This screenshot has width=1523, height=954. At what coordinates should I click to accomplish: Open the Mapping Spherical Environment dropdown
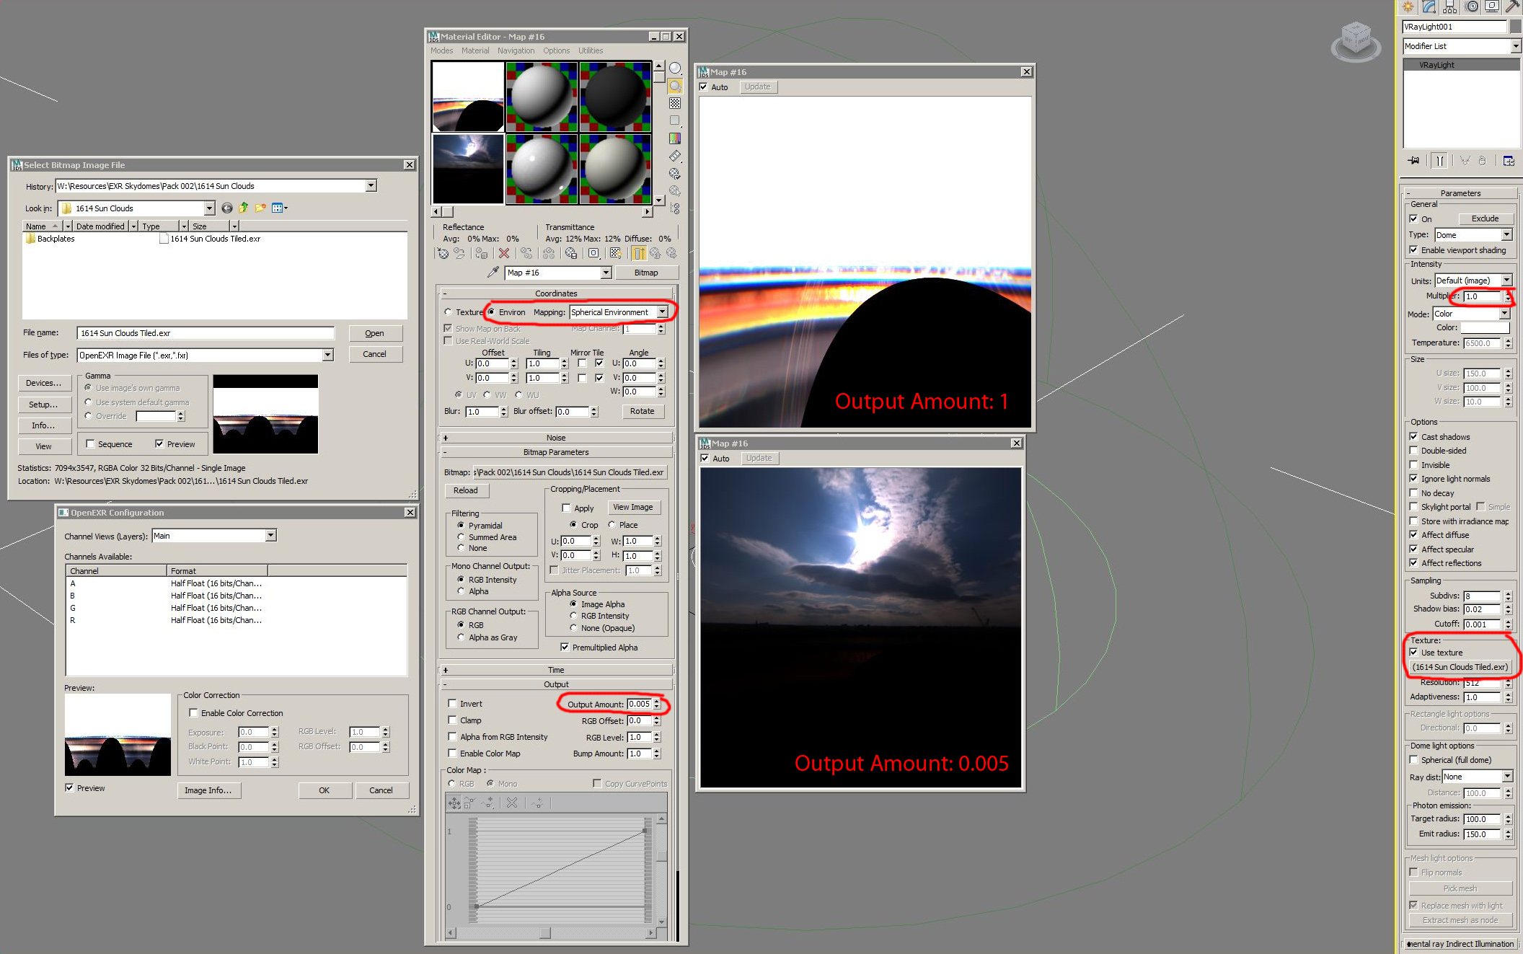pos(662,312)
